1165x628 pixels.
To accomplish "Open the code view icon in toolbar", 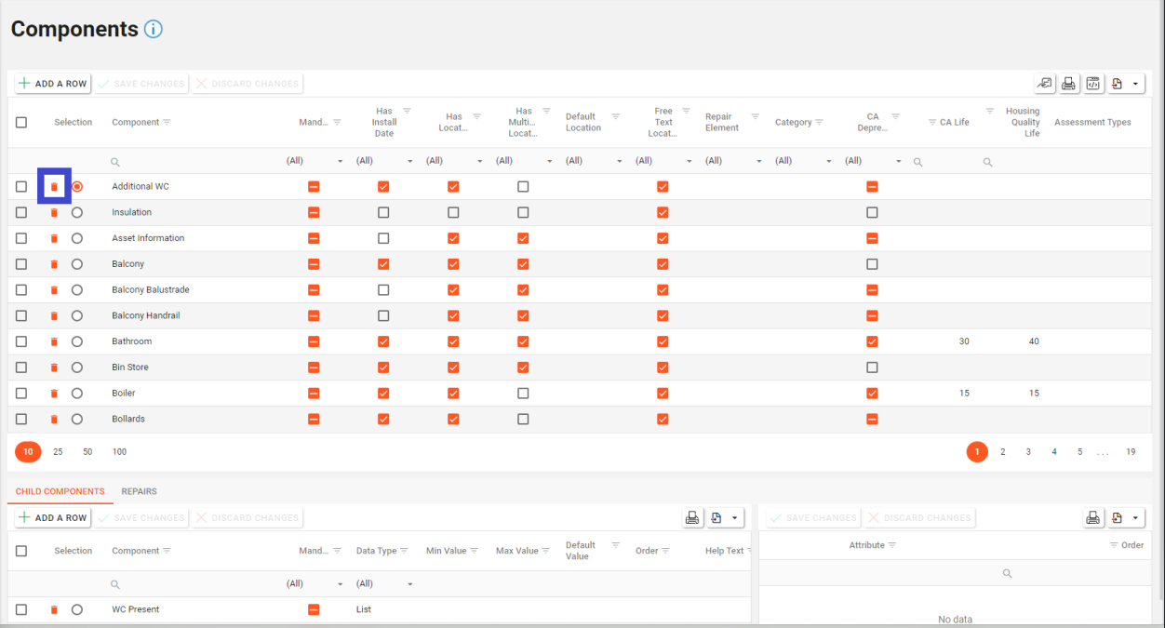I will click(x=1093, y=84).
